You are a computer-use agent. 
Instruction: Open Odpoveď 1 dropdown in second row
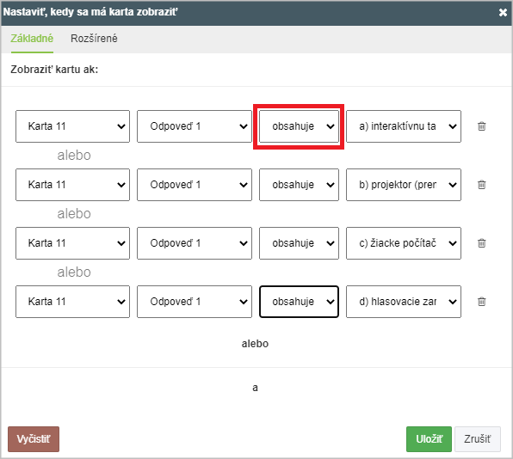point(195,185)
